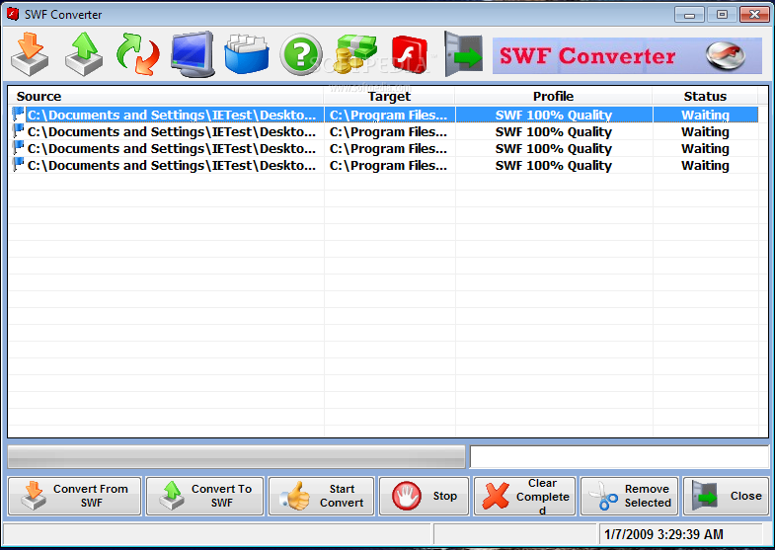Click the Convert To SWF button
Viewport: 775px width, 550px height.
[x=205, y=496]
